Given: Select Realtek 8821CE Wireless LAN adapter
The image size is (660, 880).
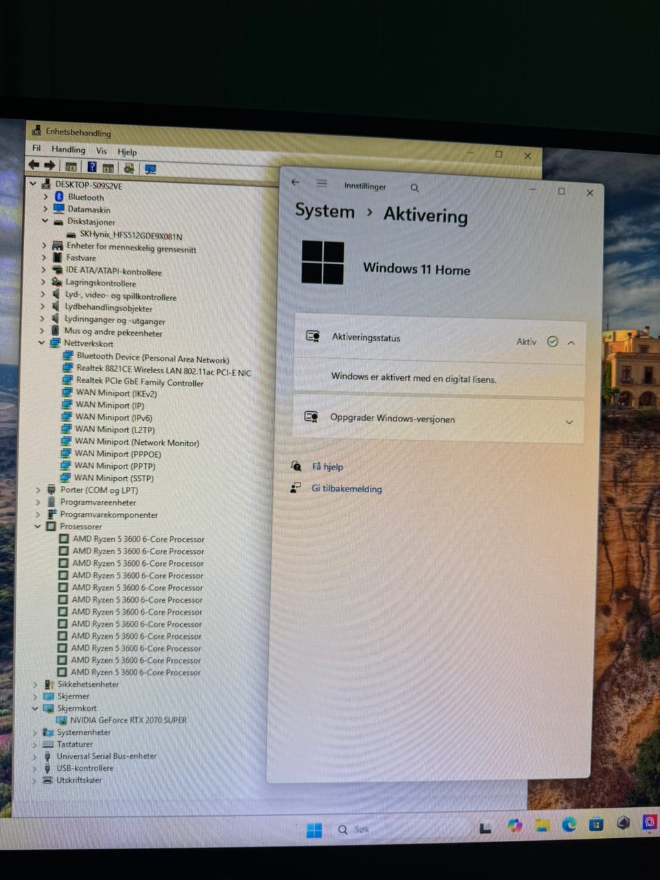Looking at the screenshot, I should 164,370.
